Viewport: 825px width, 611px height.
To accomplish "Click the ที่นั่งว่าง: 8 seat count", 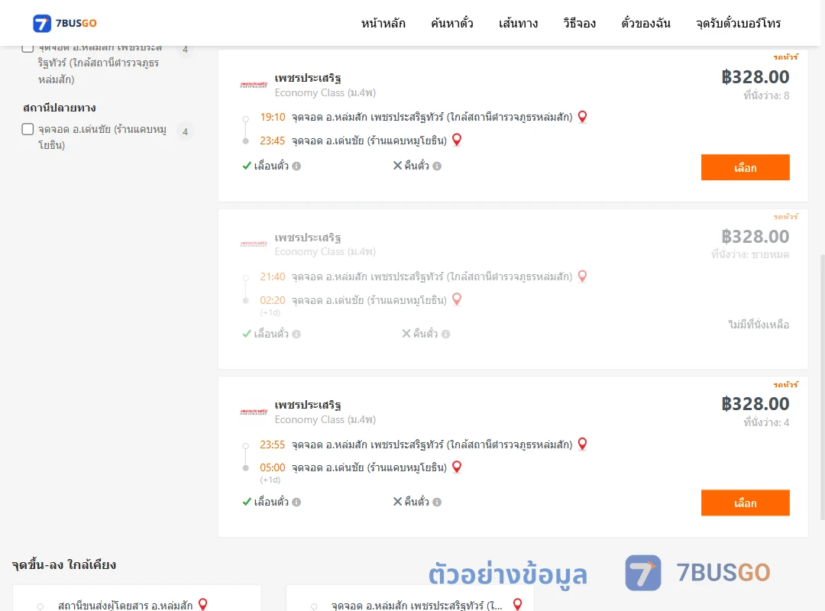I will (766, 95).
